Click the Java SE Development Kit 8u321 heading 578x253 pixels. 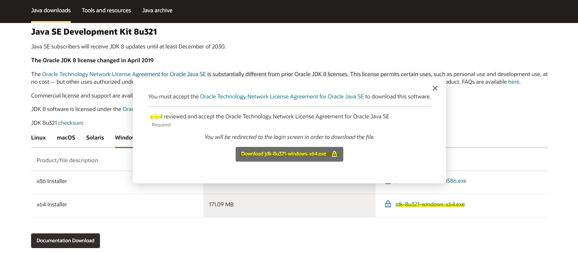(94, 32)
